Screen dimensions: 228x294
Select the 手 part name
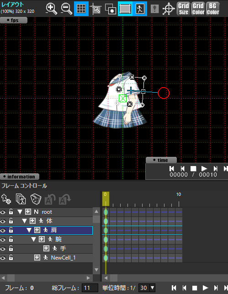pyautogui.click(x=63, y=249)
